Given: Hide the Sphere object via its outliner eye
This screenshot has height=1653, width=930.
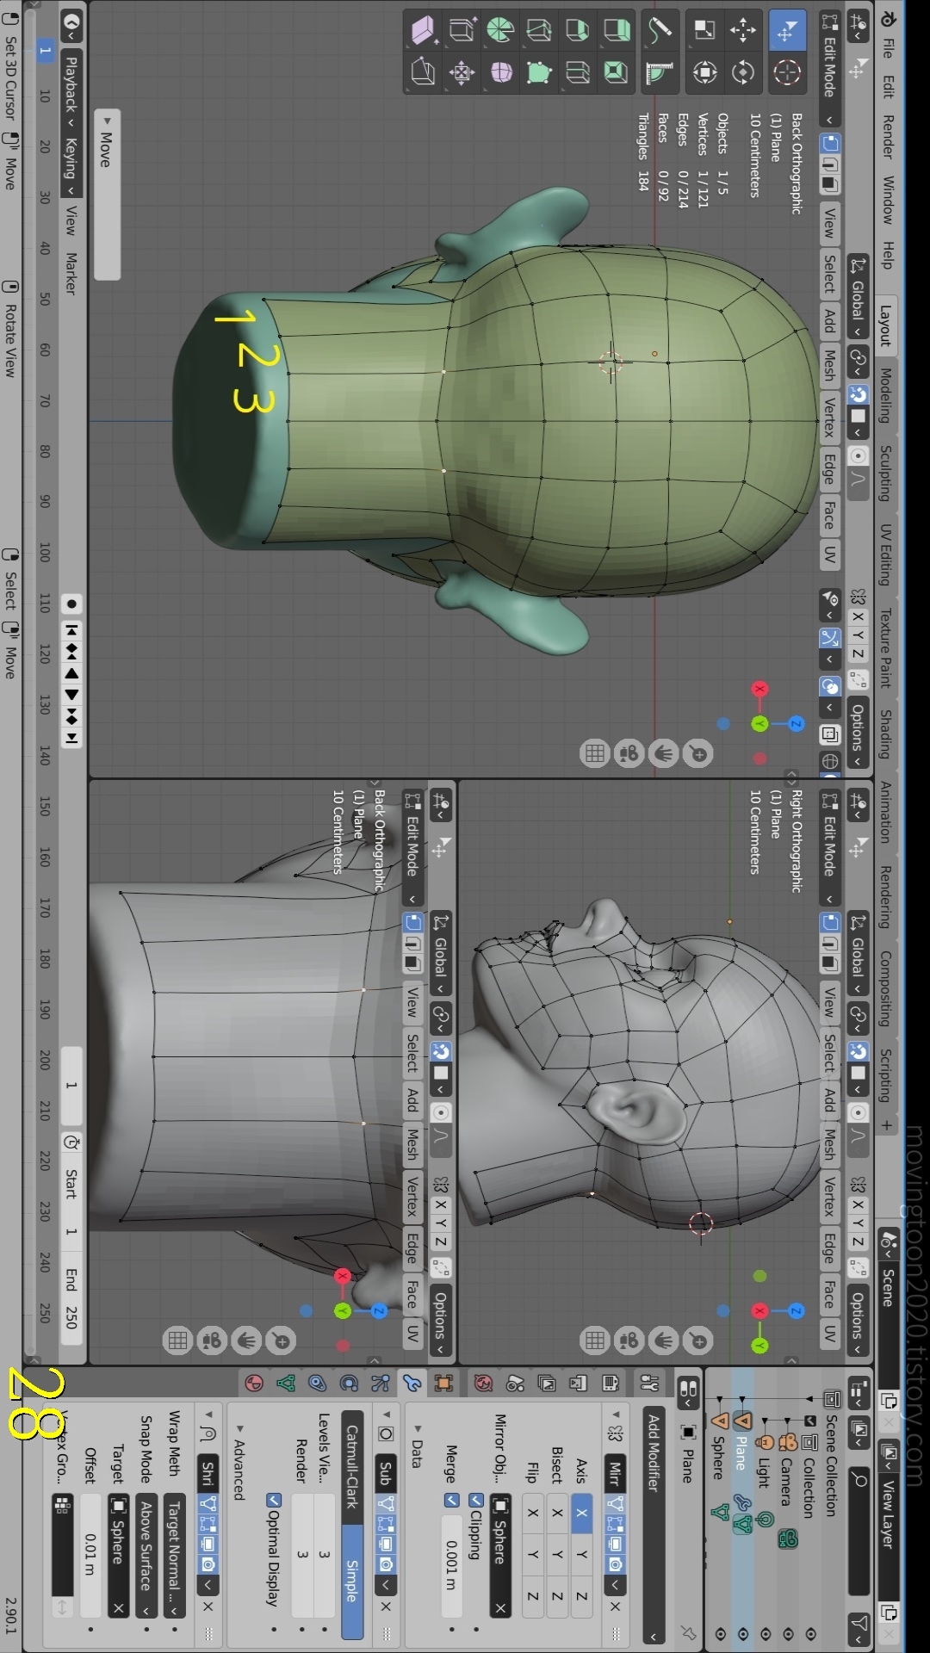Looking at the screenshot, I should pos(720,1633).
